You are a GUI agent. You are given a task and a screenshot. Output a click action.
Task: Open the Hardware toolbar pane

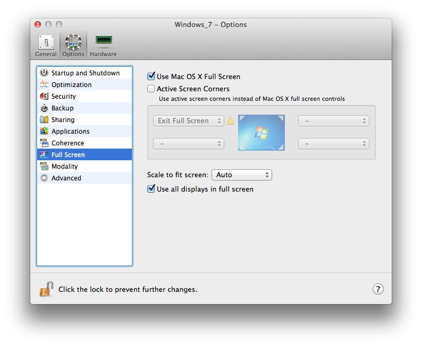103,46
